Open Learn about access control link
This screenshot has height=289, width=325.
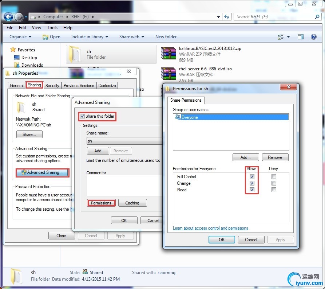210,228
